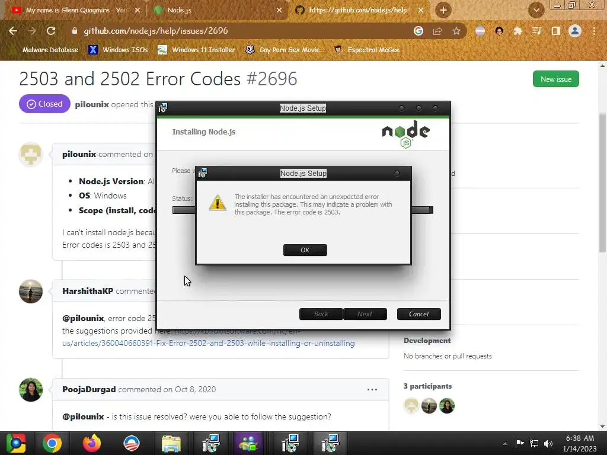Click the purple Closed status badge
Screen dimensions: 607x455
pos(44,104)
